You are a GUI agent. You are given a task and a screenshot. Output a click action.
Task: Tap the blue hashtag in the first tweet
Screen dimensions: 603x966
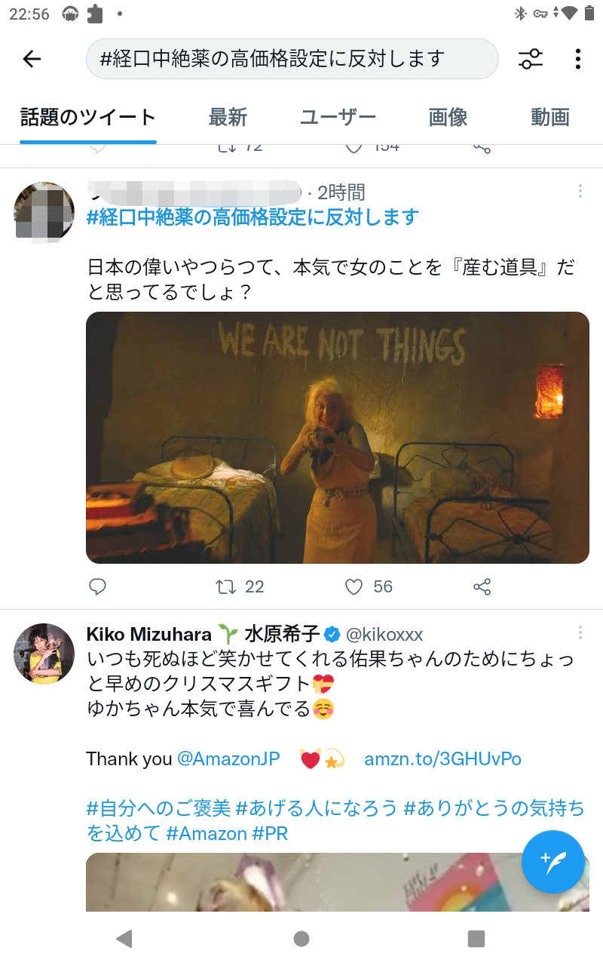(x=253, y=217)
